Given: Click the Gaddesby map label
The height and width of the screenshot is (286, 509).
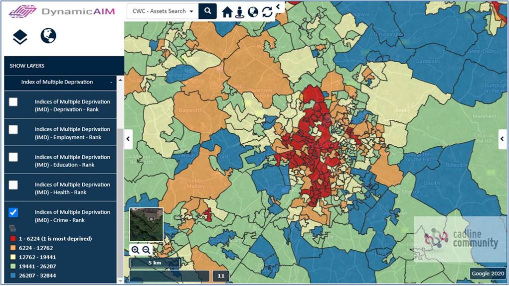Looking at the screenshot, I should click(428, 61).
